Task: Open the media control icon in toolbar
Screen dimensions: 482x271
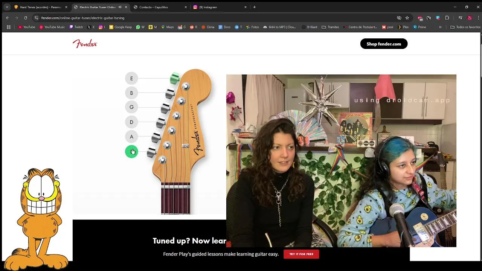Action: coord(460,18)
